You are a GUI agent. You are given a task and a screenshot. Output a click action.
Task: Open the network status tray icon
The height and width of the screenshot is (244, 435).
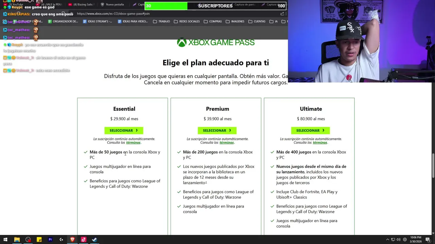coord(393,240)
